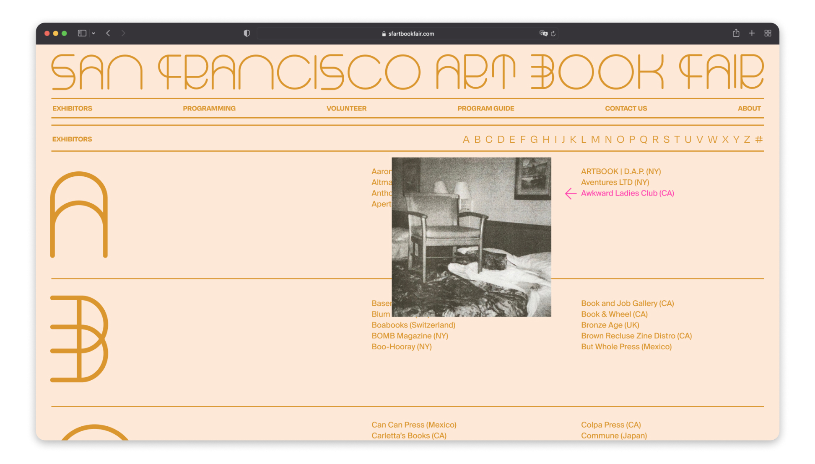Open Awkward Ladies Club (CA) exhibitor
Screen dimensions: 815x464
[628, 193]
